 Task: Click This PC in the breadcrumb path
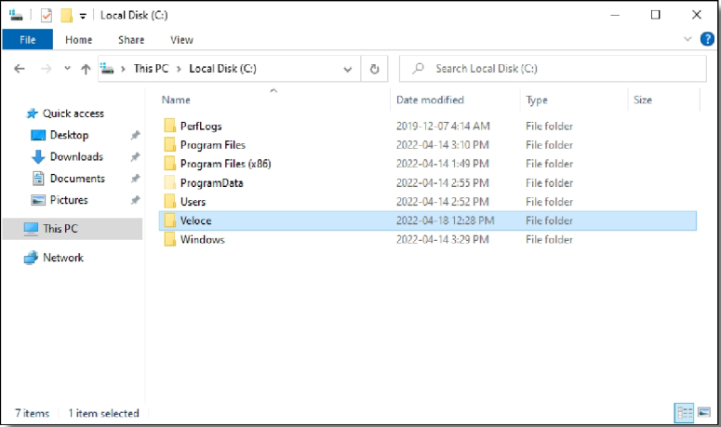153,69
